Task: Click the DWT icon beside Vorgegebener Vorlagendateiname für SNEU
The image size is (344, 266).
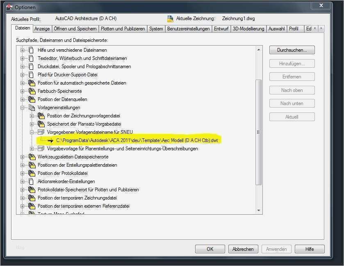Action: 41,132
